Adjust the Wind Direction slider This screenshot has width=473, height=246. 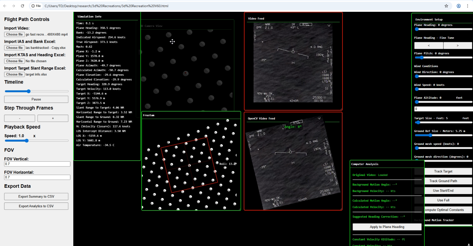(x=443, y=76)
